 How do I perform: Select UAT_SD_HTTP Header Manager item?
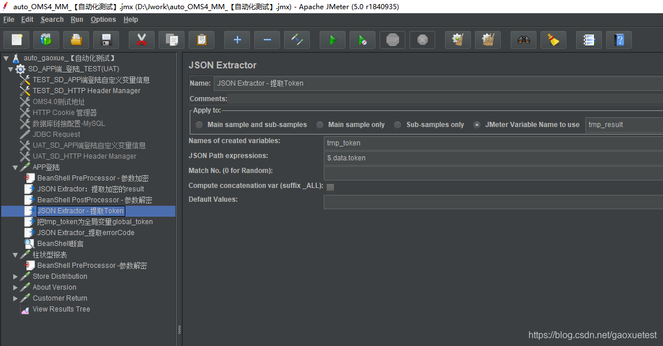(84, 156)
